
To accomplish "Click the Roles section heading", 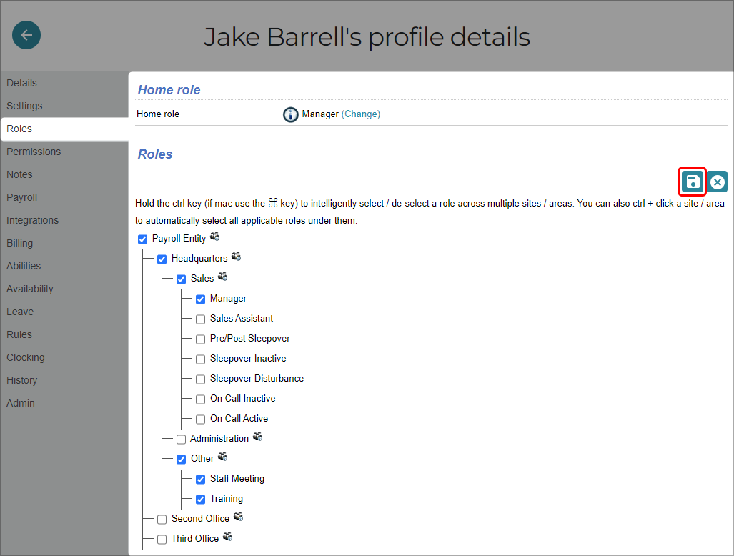I will pos(155,154).
